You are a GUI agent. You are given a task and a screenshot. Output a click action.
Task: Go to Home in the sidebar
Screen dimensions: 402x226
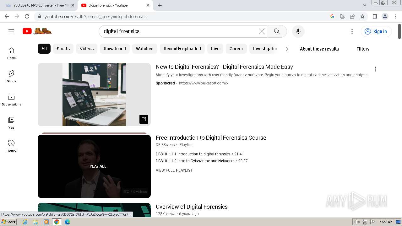click(x=11, y=53)
